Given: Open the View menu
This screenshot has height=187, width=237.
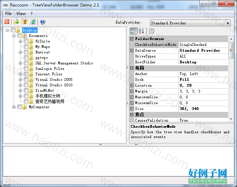Looking at the screenshot, I should 21,14.
